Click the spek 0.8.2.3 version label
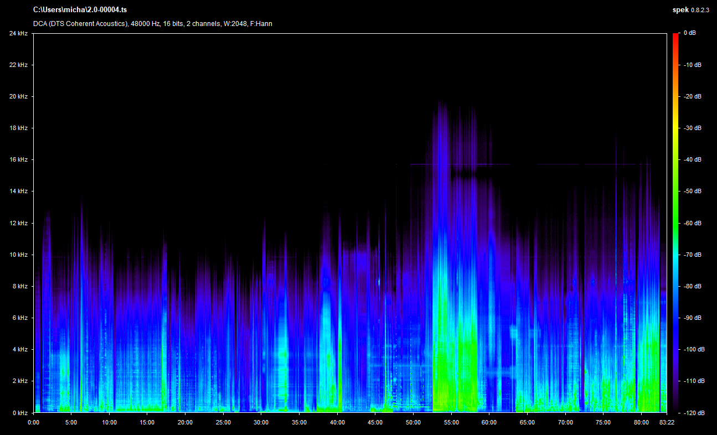The image size is (717, 435). point(690,10)
